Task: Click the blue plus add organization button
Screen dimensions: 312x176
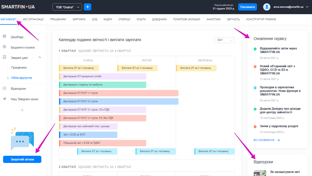Action: click(87, 7)
